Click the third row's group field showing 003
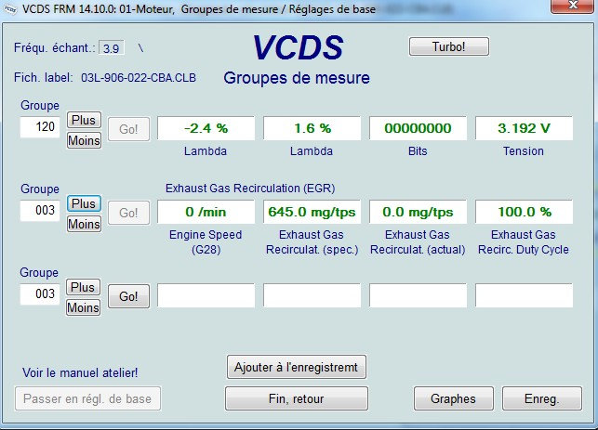598x430 pixels. click(40, 294)
